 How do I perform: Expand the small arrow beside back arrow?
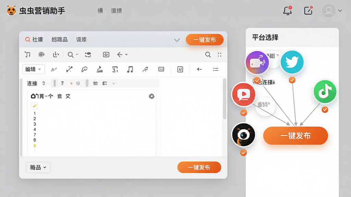coord(126,54)
